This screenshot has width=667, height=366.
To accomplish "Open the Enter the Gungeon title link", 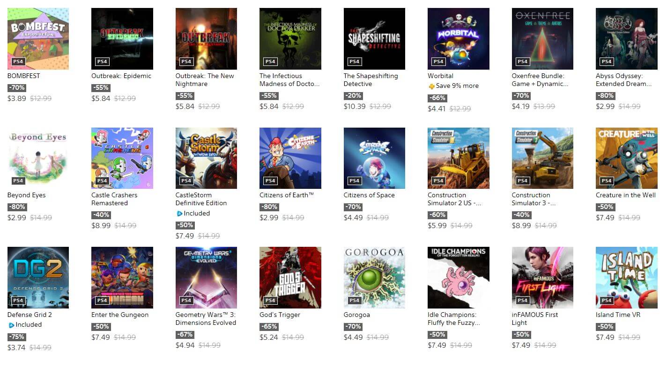I will [x=120, y=315].
